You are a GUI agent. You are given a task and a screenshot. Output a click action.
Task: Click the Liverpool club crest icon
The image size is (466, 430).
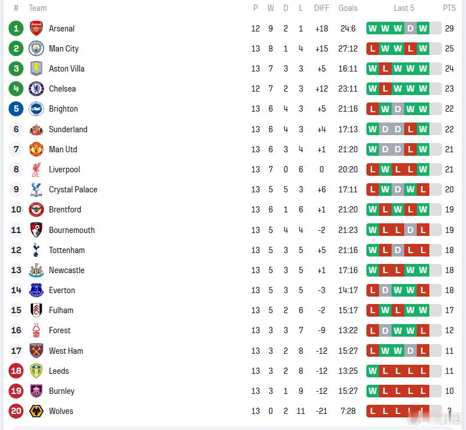pyautogui.click(x=36, y=169)
